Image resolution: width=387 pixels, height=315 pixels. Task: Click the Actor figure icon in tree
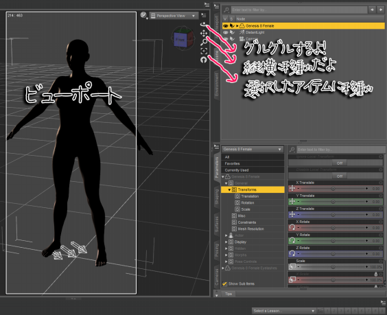tap(231, 235)
